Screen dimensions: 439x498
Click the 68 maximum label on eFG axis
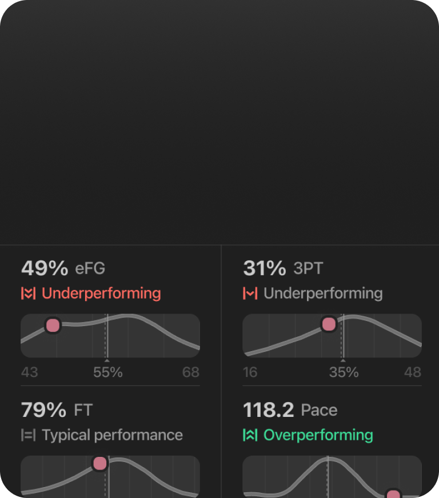coord(191,373)
